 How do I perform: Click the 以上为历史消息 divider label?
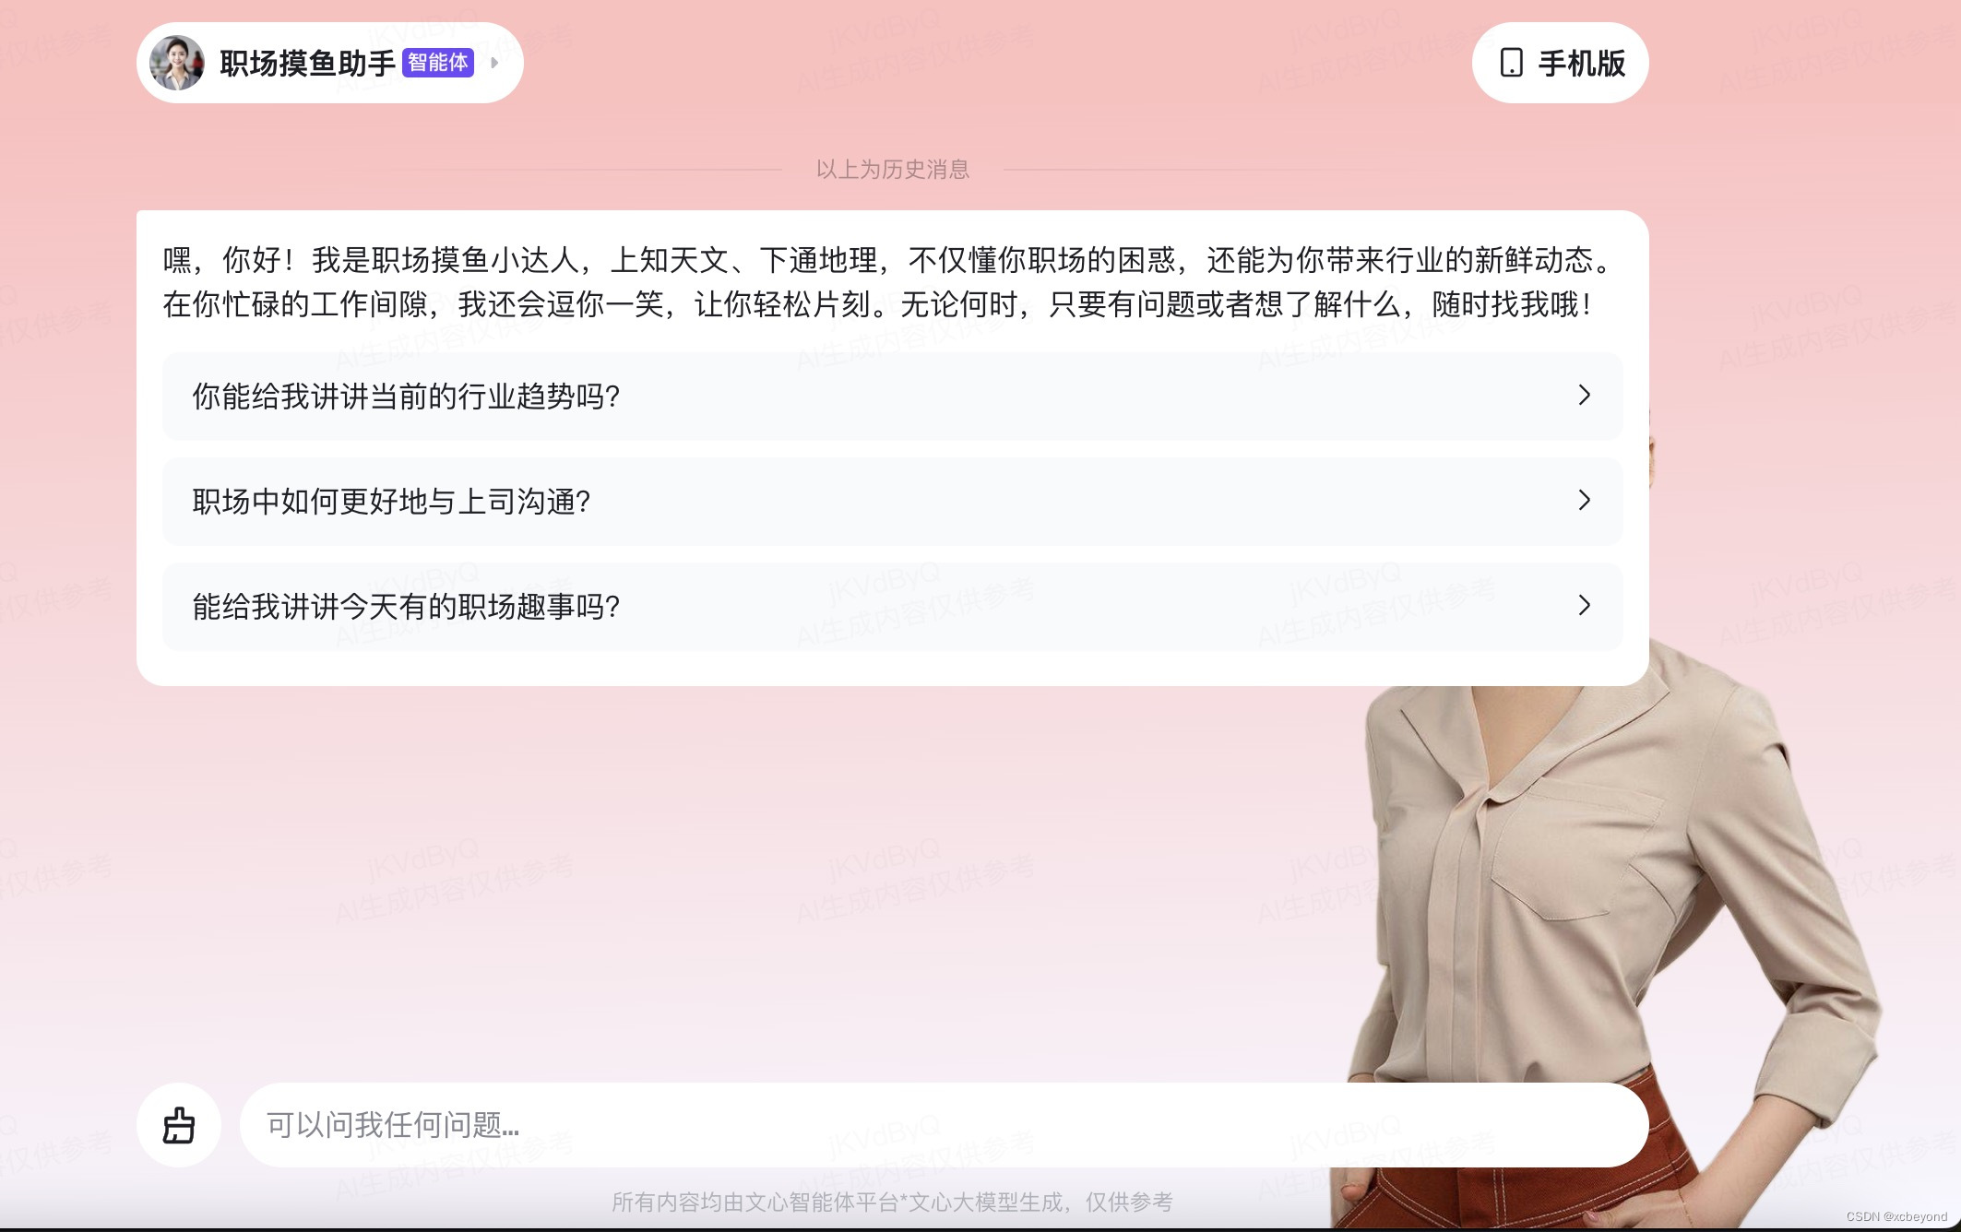coord(892,170)
